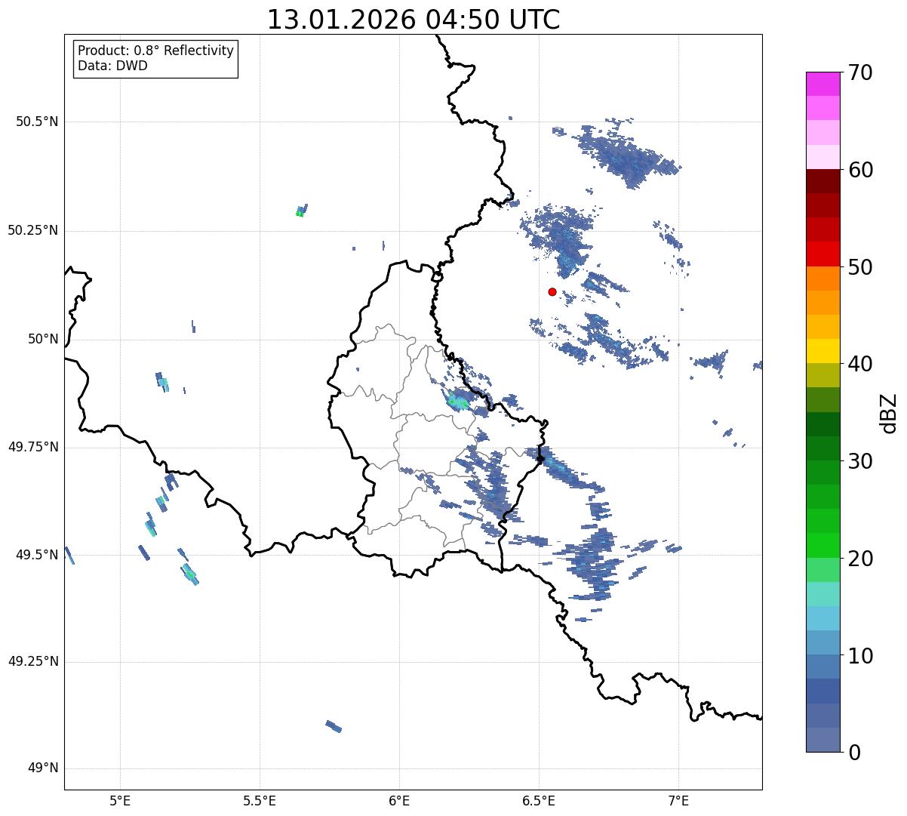This screenshot has height=816, width=907.
Task: Click the white-pink swatch just above 60
Action: (822, 157)
